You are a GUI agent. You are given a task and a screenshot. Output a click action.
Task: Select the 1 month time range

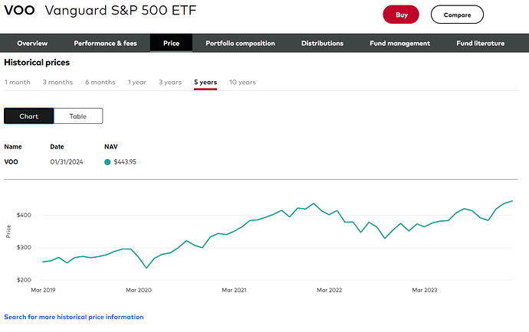point(18,82)
